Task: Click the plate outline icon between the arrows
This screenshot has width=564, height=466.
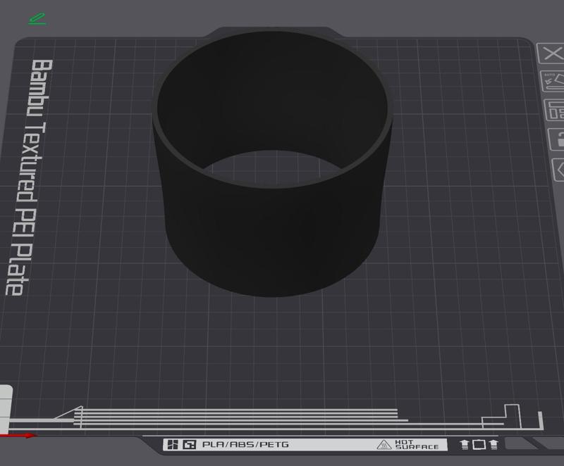Action: pos(479,444)
